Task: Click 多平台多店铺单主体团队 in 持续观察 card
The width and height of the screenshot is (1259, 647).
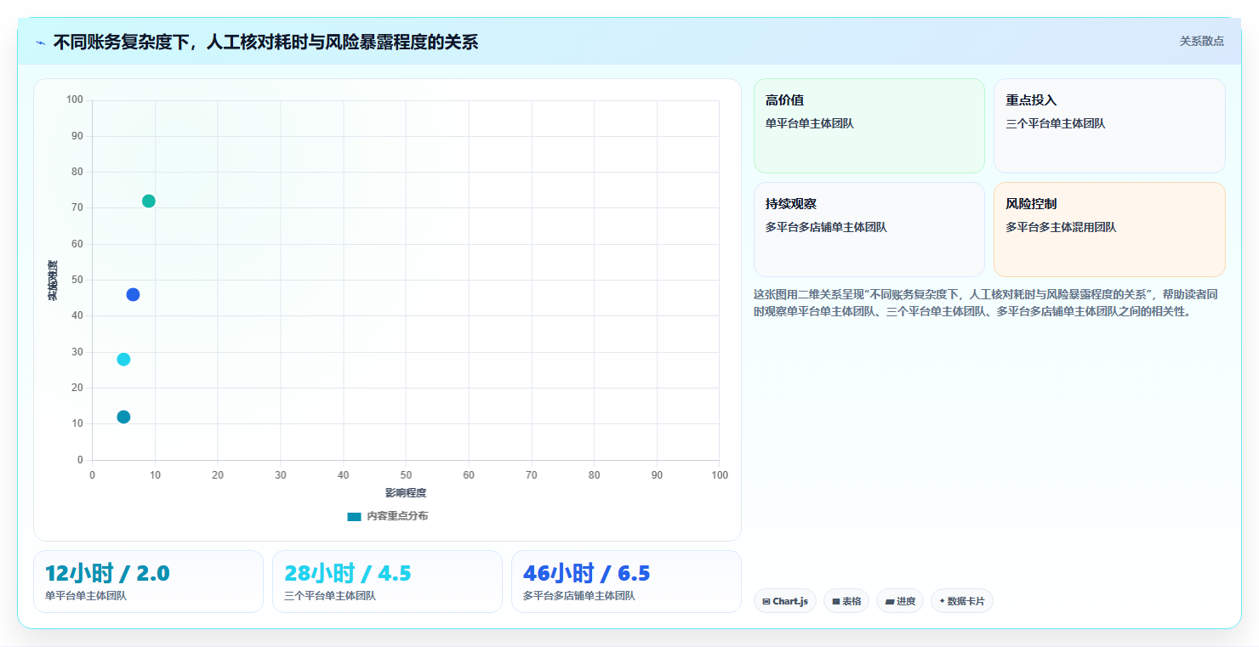Action: coord(826,228)
